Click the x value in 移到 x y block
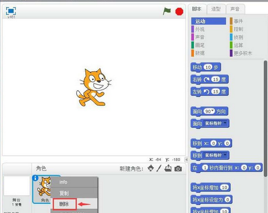The height and width of the screenshot is (213, 268). tap(213, 143)
